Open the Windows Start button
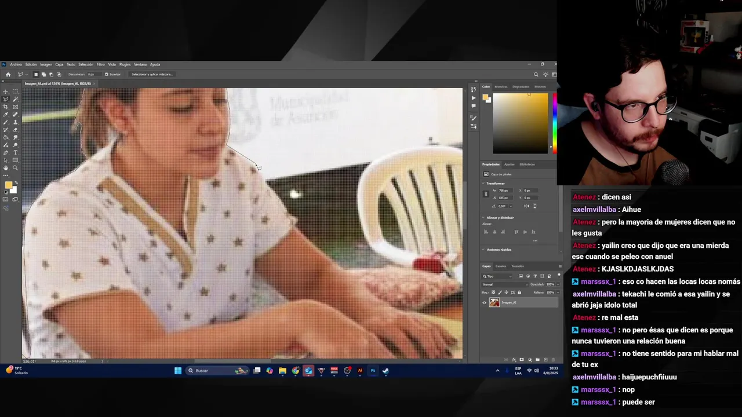The image size is (742, 417). tap(178, 371)
